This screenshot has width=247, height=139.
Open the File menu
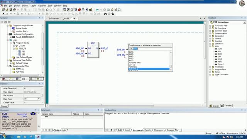(x=5, y=5)
